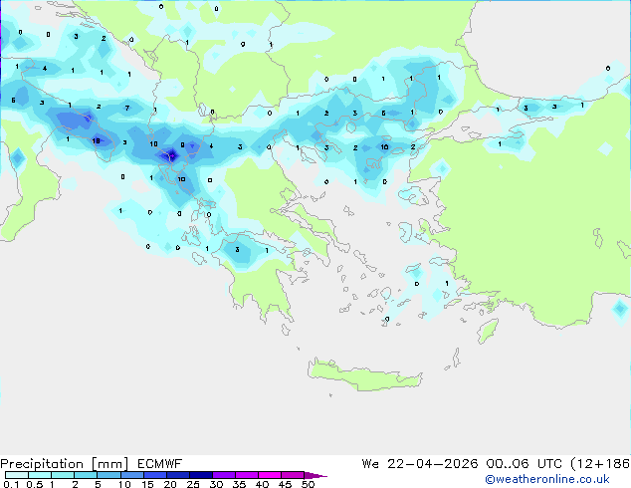Click the 'Precipitation [mm]' title text
This screenshot has height=488, width=631.
tap(65, 464)
